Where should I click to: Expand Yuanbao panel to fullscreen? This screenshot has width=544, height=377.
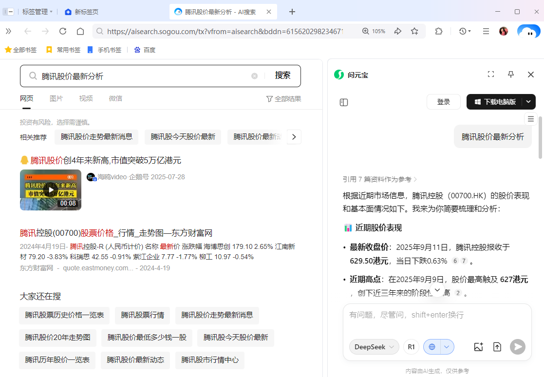coord(490,74)
